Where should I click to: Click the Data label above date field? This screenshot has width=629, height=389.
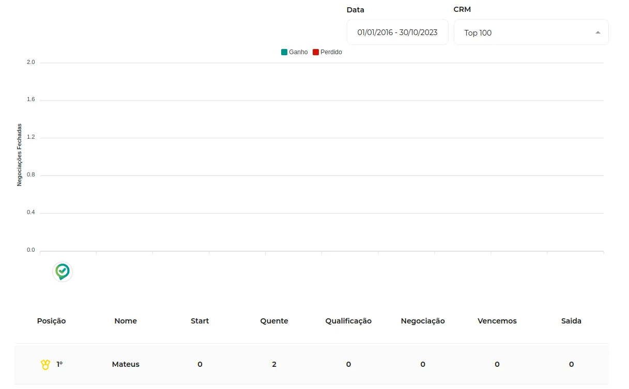point(356,10)
